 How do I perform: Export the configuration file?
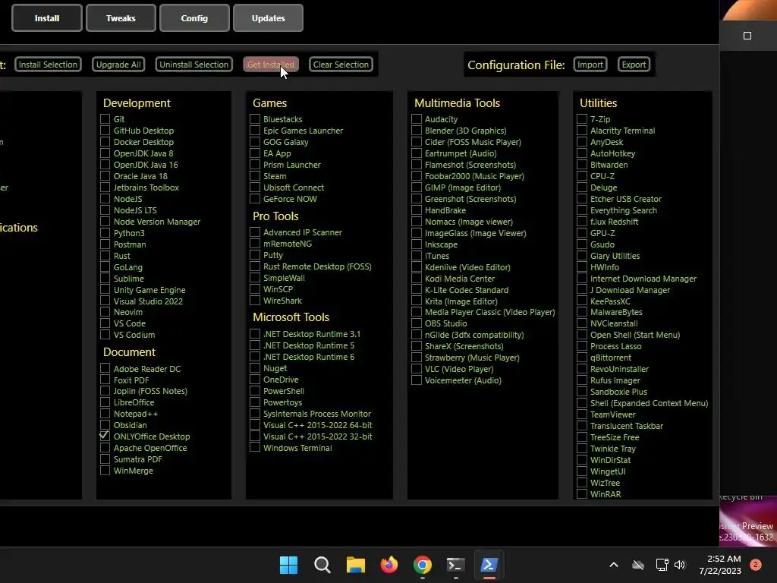coord(634,65)
